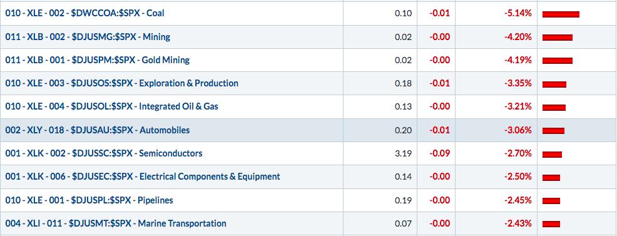Click the red bar for Pipelines' -2.45%
This screenshot has height=236, width=617.
tap(551, 201)
